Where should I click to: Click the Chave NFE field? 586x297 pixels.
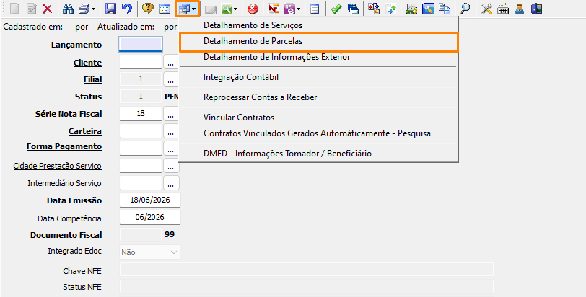click(x=307, y=270)
